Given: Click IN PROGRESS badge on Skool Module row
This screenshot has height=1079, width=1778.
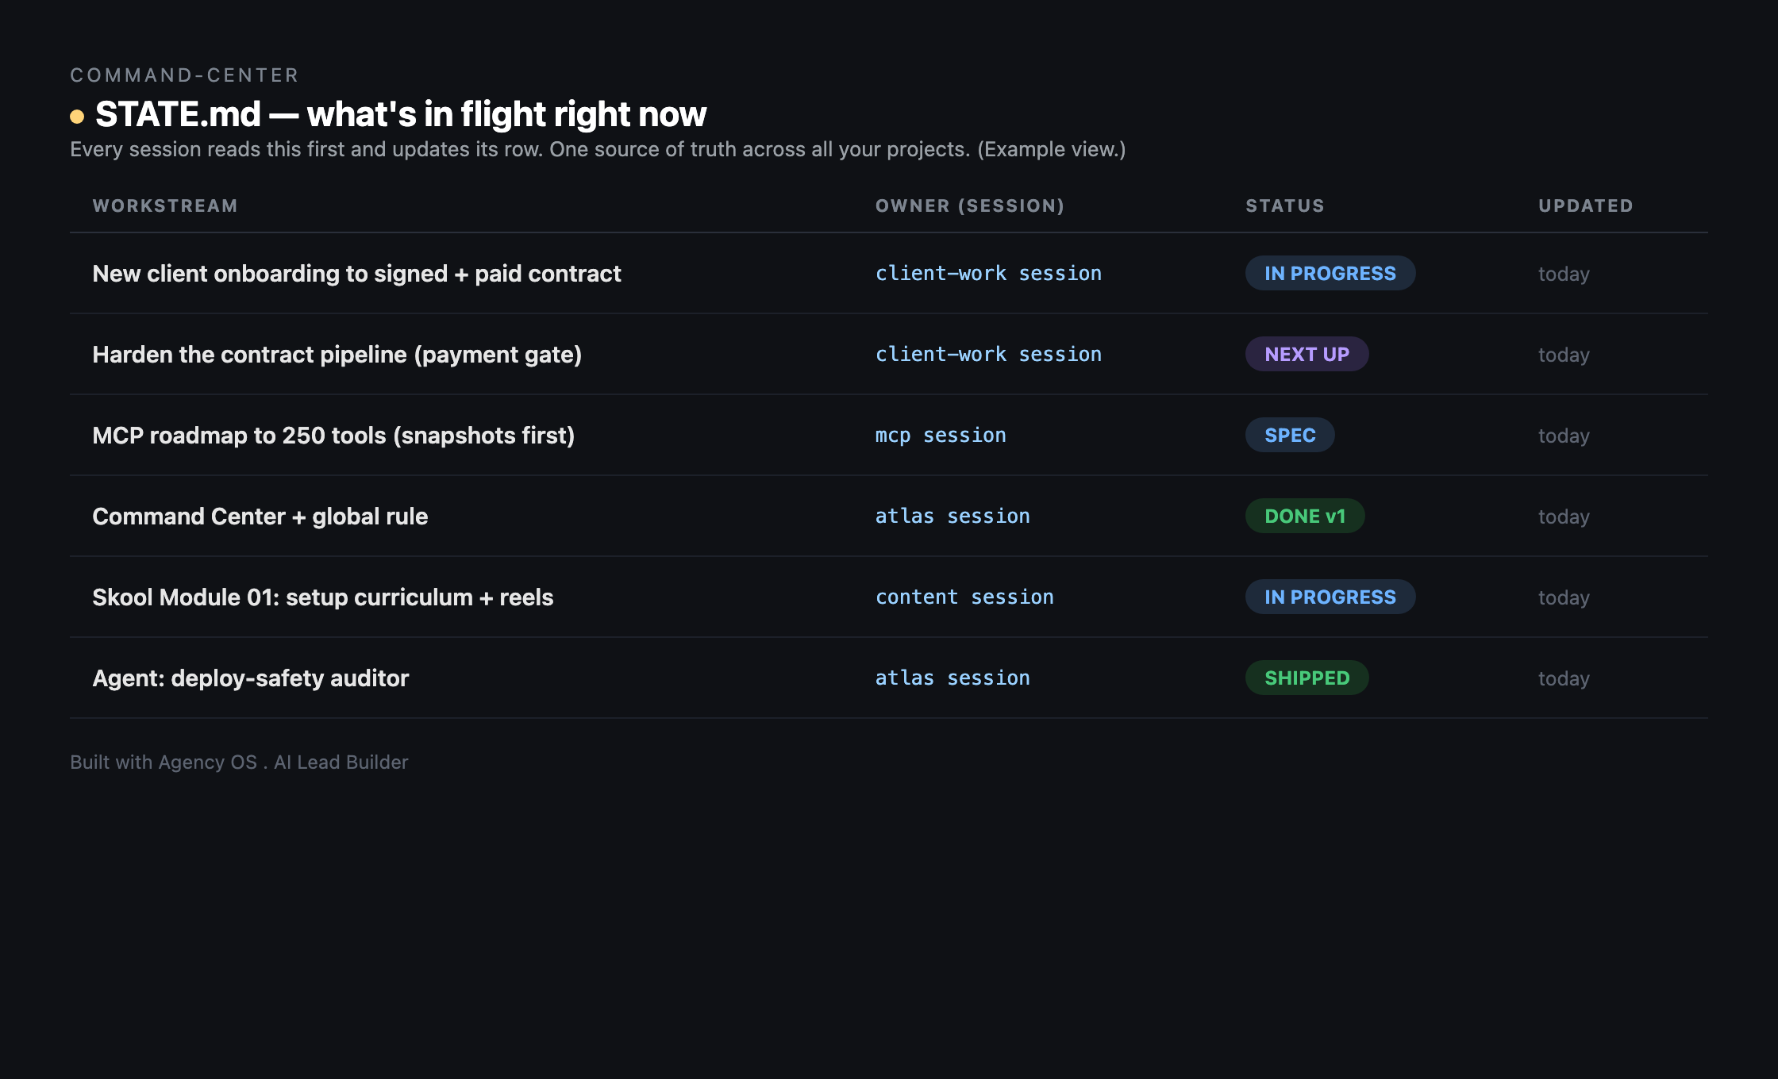Looking at the screenshot, I should [1330, 597].
